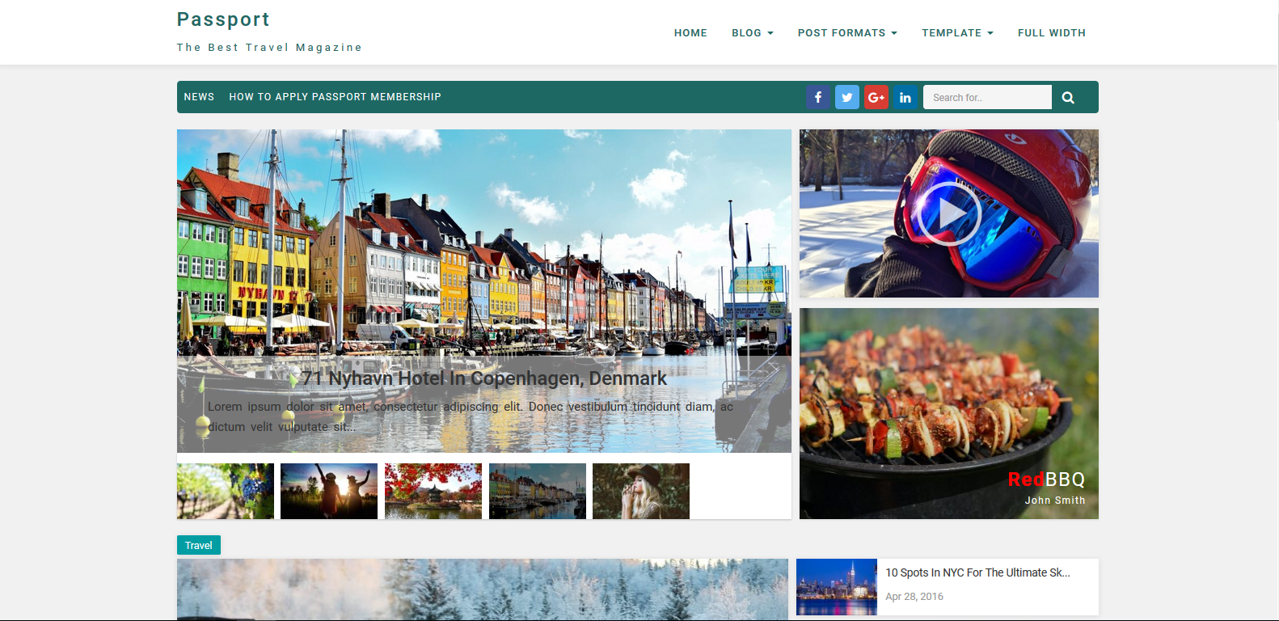Open the 71 Nyhavn Hotel article title
Viewport: 1279px width, 621px height.
(x=484, y=378)
